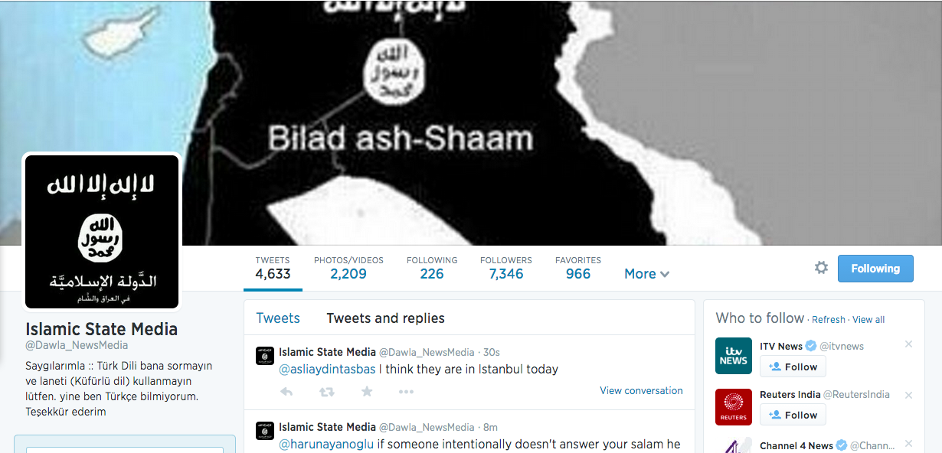Click the Reuters India logo avatar
This screenshot has height=453, width=942.
click(734, 406)
